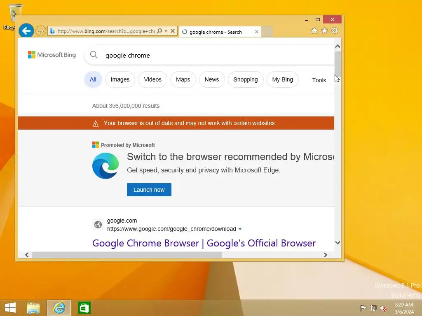
Task: Open the Tools option
Action: pos(319,80)
